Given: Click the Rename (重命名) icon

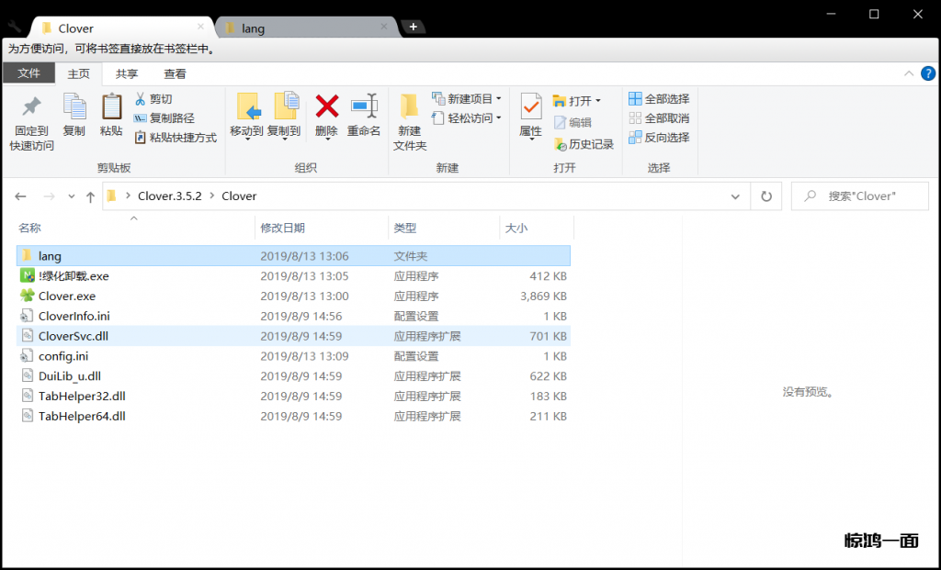Looking at the screenshot, I should coord(364,107).
